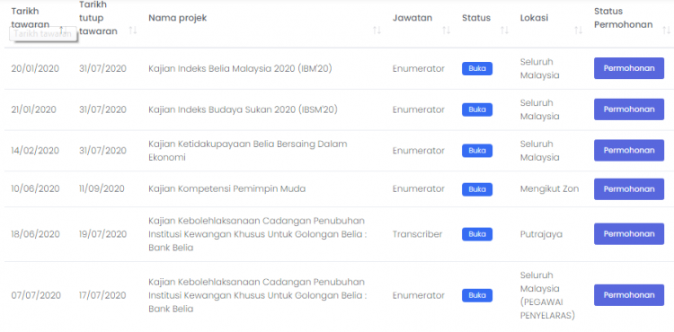
Task: Click closing date 19/07/2020
Action: point(103,234)
